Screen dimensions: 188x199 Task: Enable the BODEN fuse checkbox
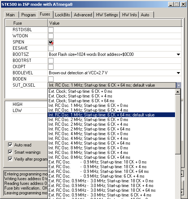point(51,79)
